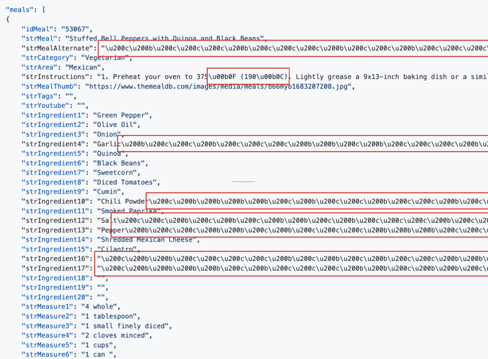Click the highlighted \u00b0F (190\u00b0C) text
This screenshot has height=359, width=488.
point(248,77)
